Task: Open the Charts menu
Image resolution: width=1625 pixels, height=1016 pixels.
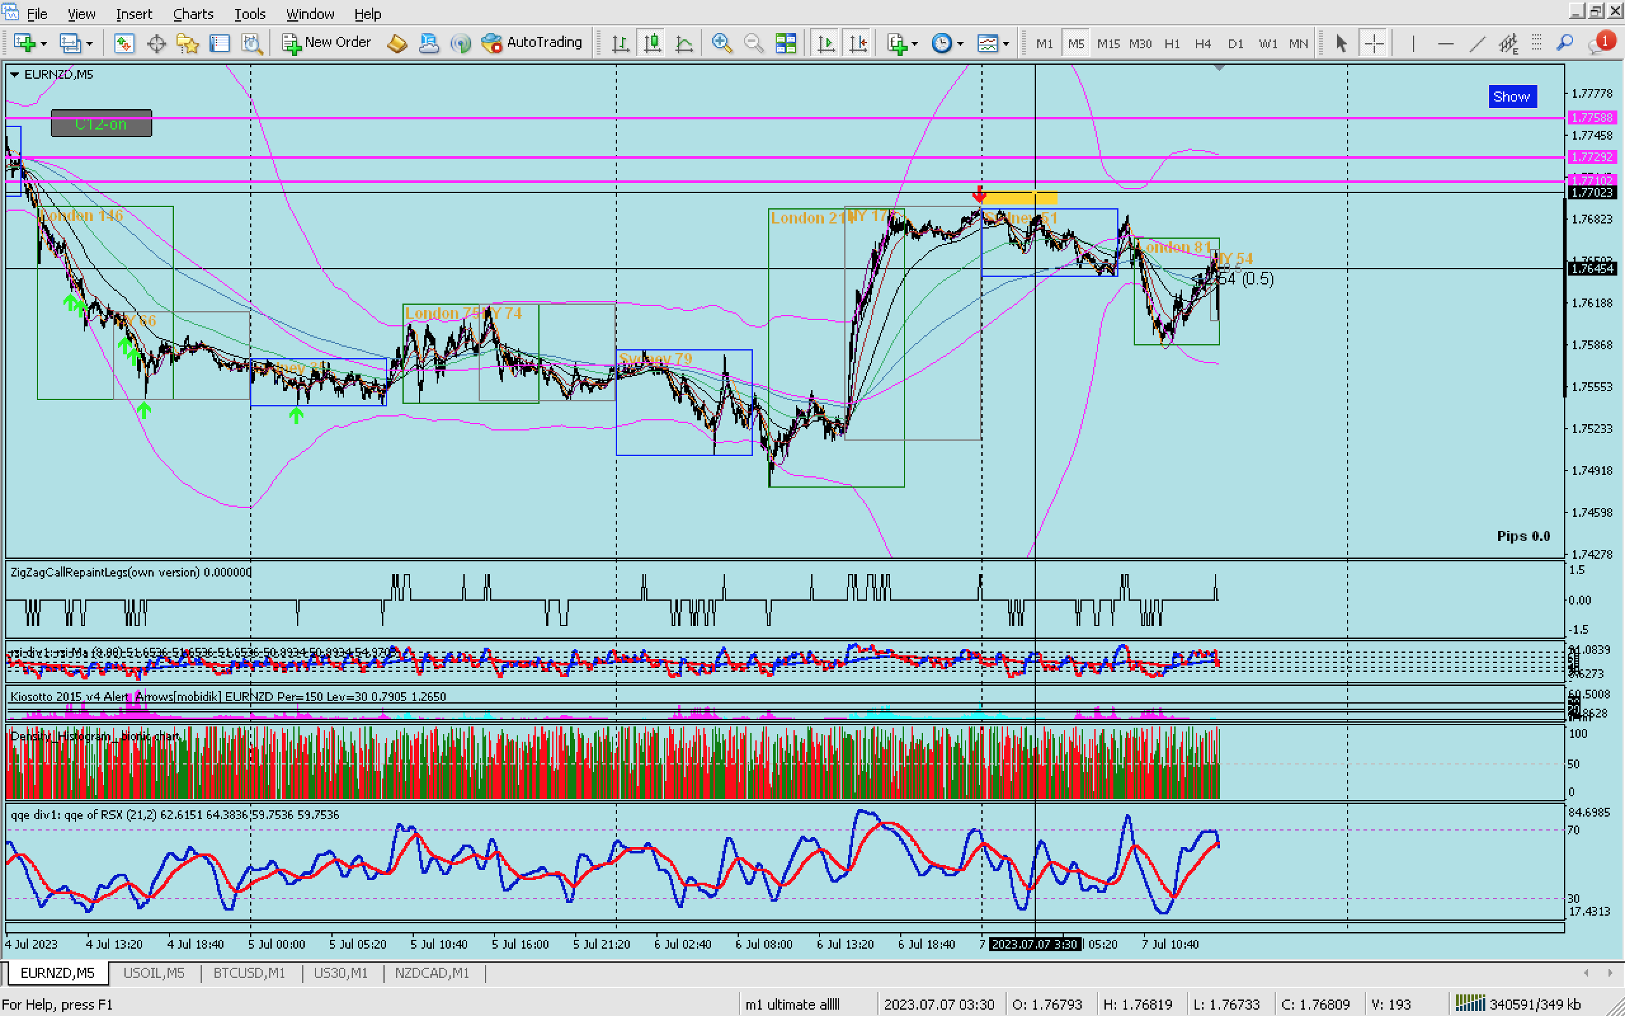Action: coord(193,13)
